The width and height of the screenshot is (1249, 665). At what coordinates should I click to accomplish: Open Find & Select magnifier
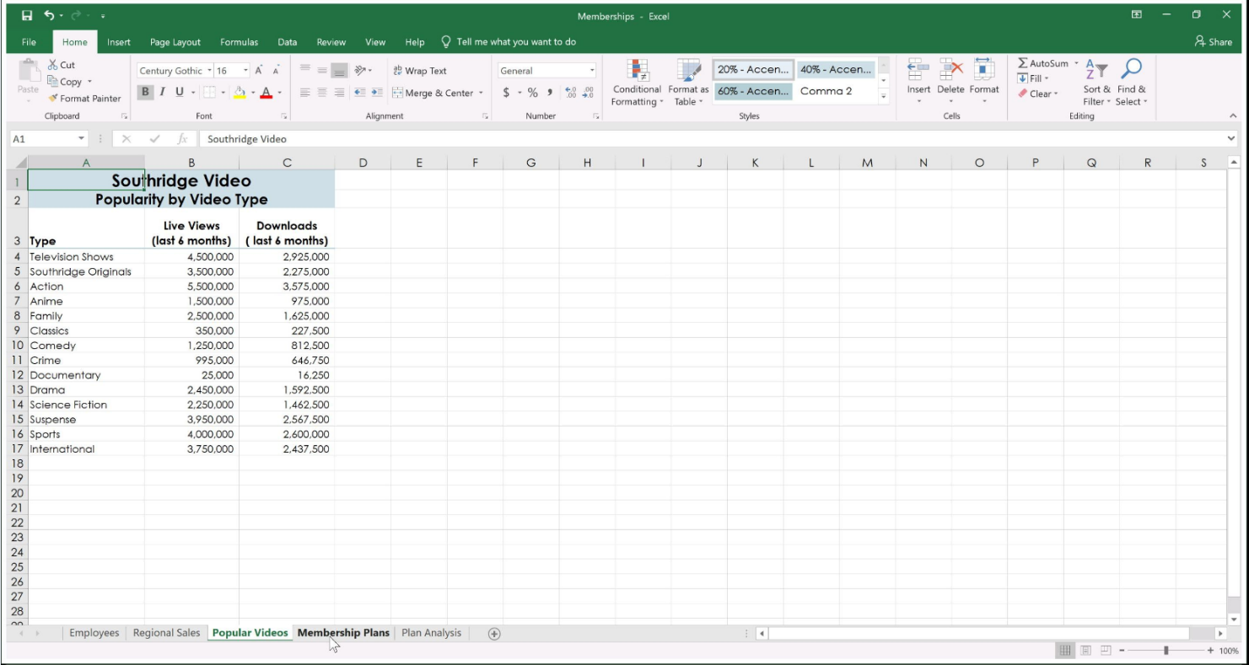[1131, 83]
